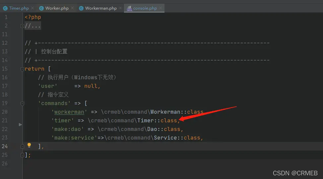Click the 'commands' key string
This screenshot has height=179, width=323.
click(x=54, y=103)
